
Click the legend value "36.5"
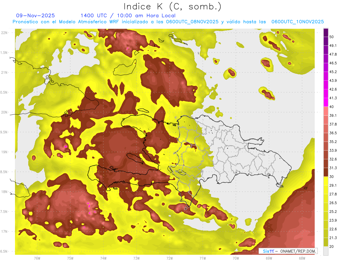coord(333,133)
